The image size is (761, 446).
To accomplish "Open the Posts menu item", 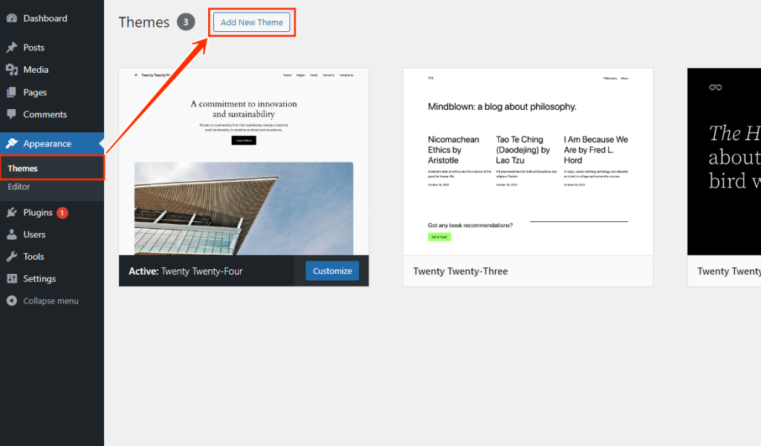I will point(34,47).
